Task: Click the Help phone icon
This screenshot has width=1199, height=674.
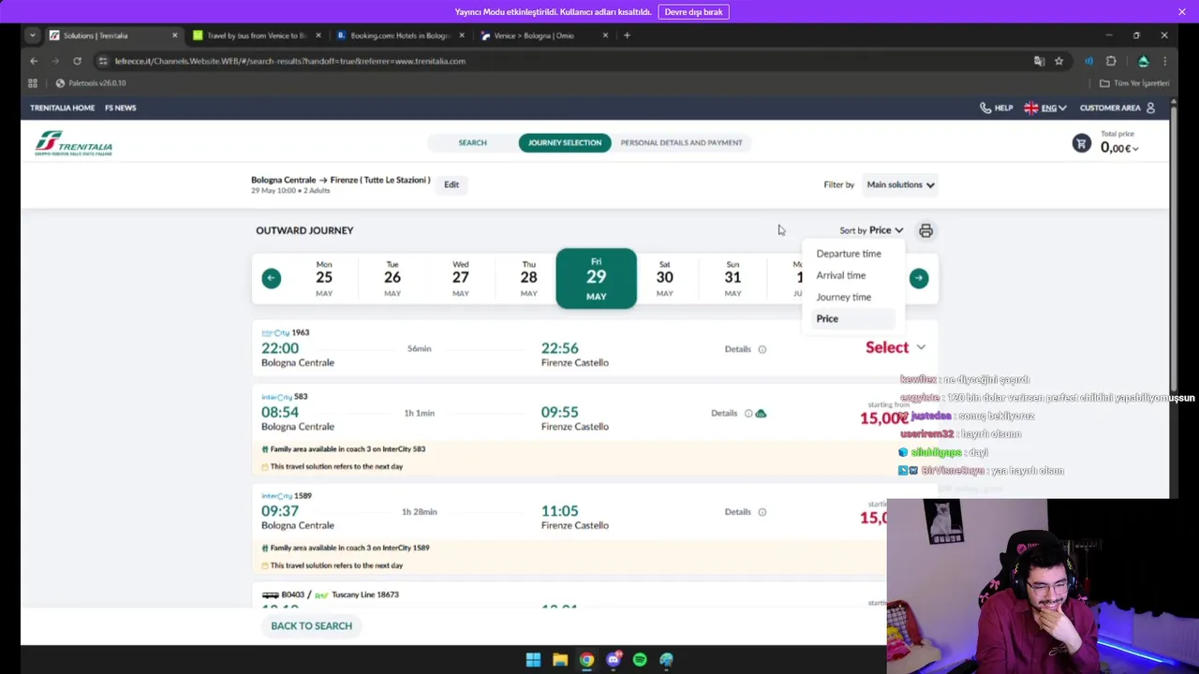Action: pos(984,108)
